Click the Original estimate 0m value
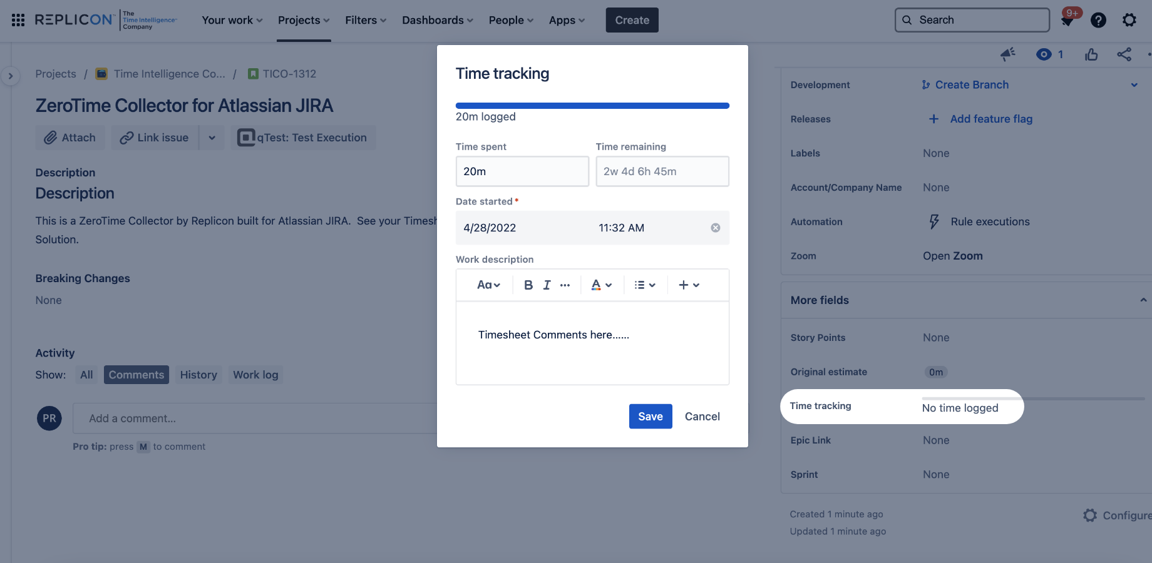Screen dimensions: 1152x563 pyautogui.click(x=936, y=372)
